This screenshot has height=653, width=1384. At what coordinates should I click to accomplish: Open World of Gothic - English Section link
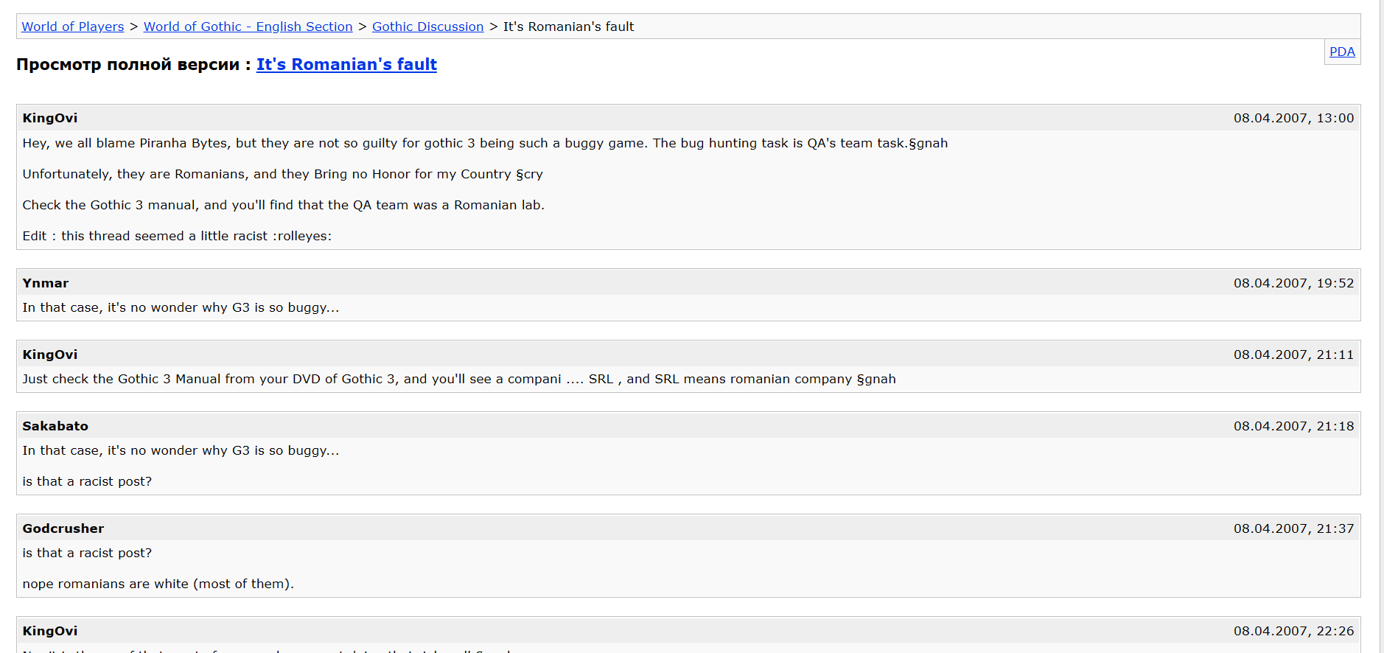(x=248, y=27)
